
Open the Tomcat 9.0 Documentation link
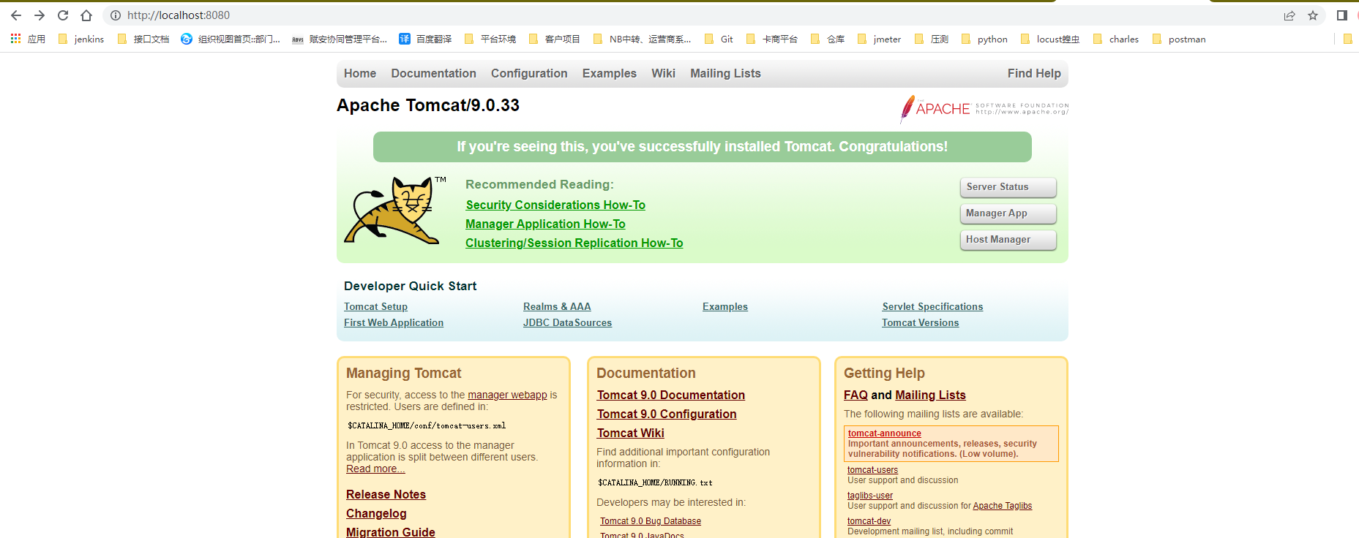click(x=670, y=395)
